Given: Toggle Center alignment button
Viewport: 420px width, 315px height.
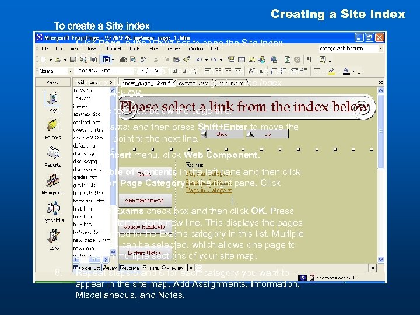Looking at the screenshot, I should click(x=218, y=71).
